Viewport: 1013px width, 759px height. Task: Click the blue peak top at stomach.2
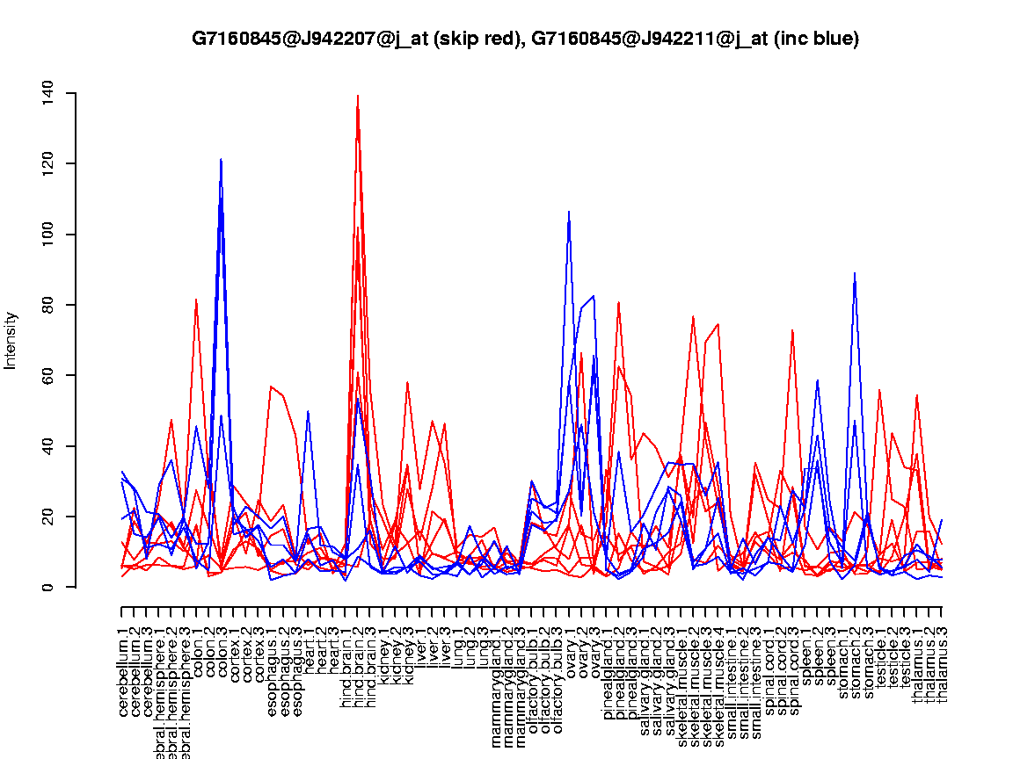tap(855, 273)
